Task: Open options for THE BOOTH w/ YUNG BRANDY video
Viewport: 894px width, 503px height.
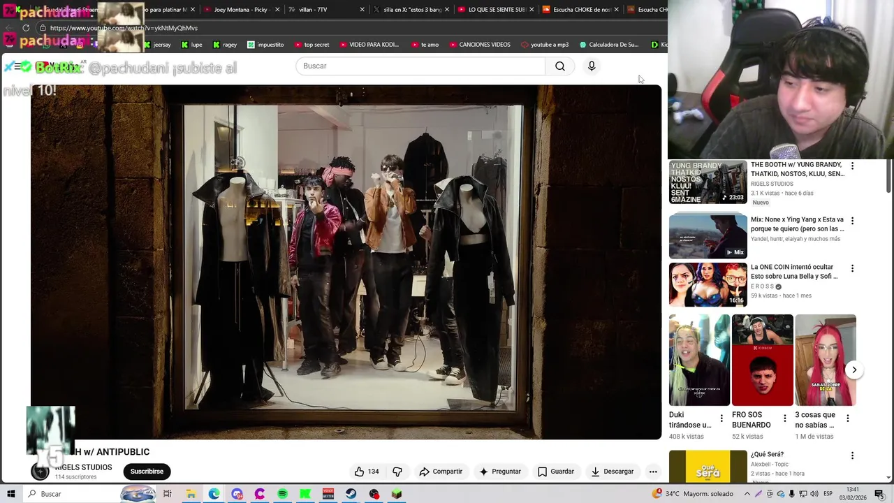Action: click(x=852, y=166)
